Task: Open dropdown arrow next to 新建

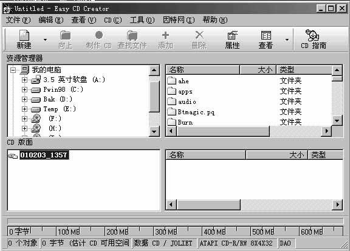Action: [x=46, y=40]
